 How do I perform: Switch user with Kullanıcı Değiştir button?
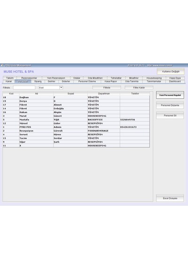coord(171,71)
